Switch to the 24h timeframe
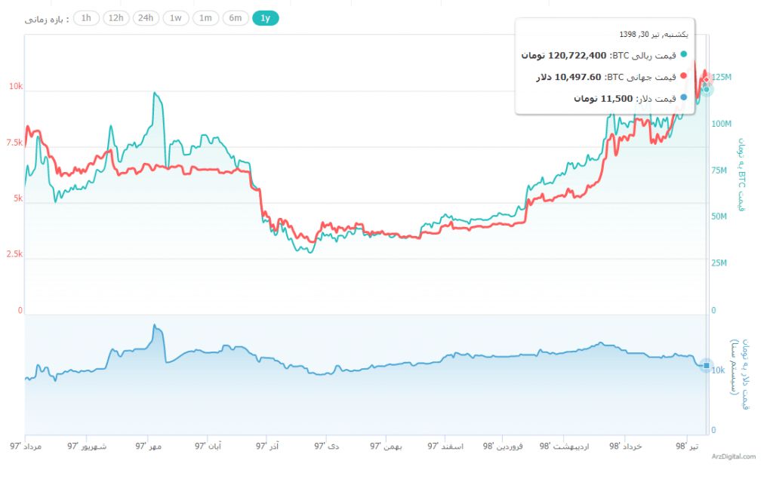773x479 pixels. tap(145, 17)
